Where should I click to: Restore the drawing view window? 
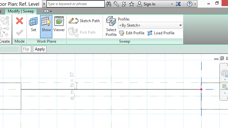click(222, 58)
